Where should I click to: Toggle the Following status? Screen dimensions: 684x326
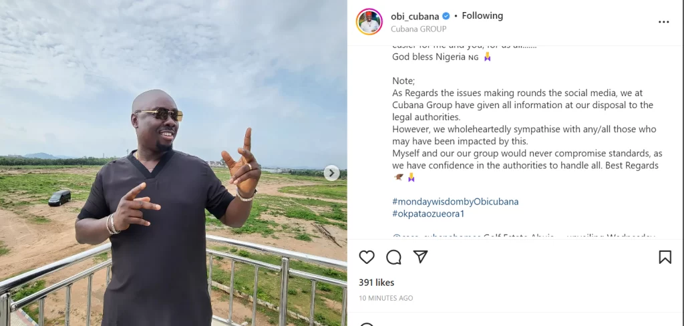pyautogui.click(x=482, y=16)
